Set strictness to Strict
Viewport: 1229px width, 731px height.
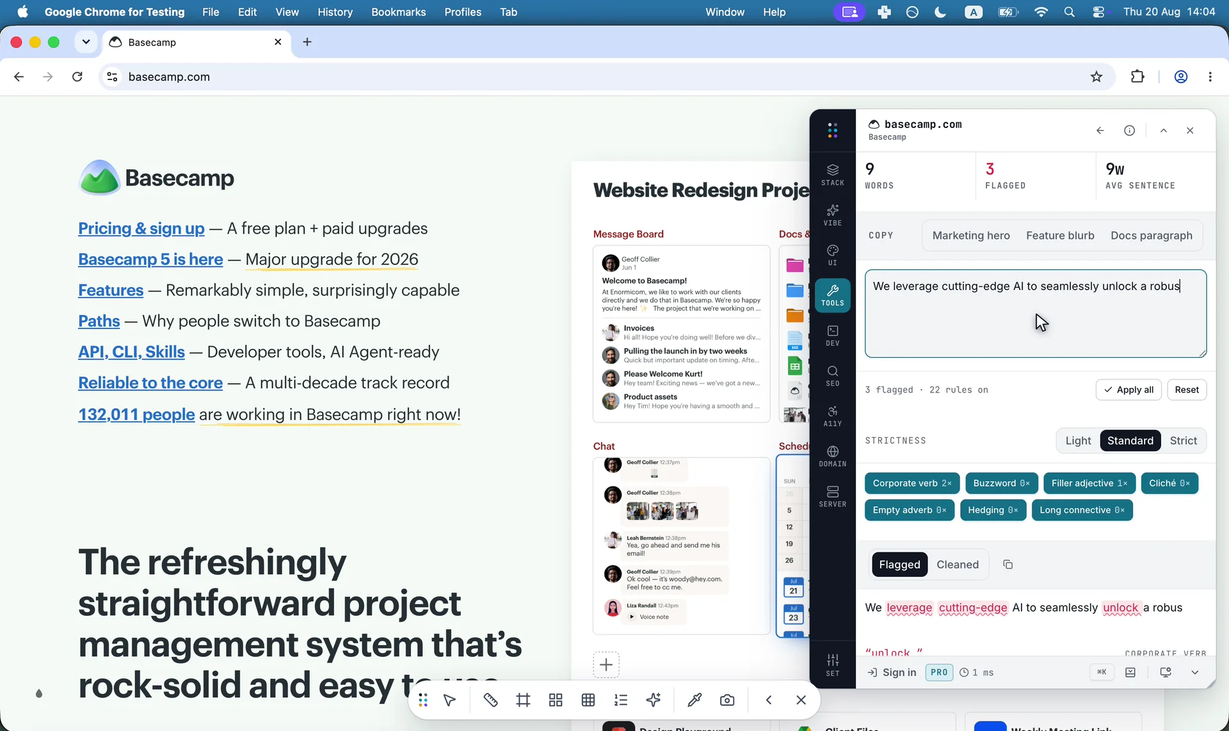[1183, 440]
